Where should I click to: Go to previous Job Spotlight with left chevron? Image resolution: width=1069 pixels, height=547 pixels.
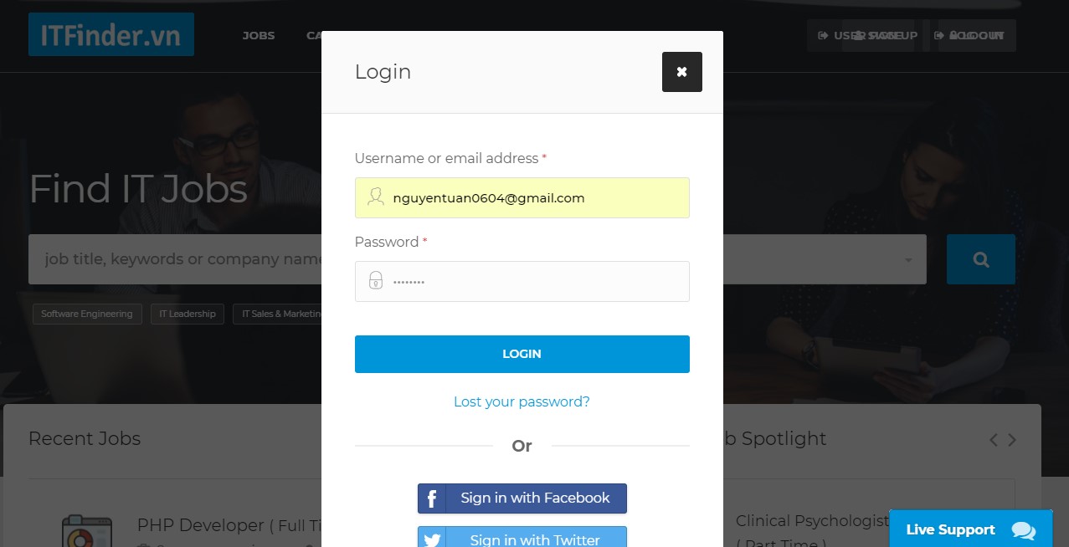[994, 440]
